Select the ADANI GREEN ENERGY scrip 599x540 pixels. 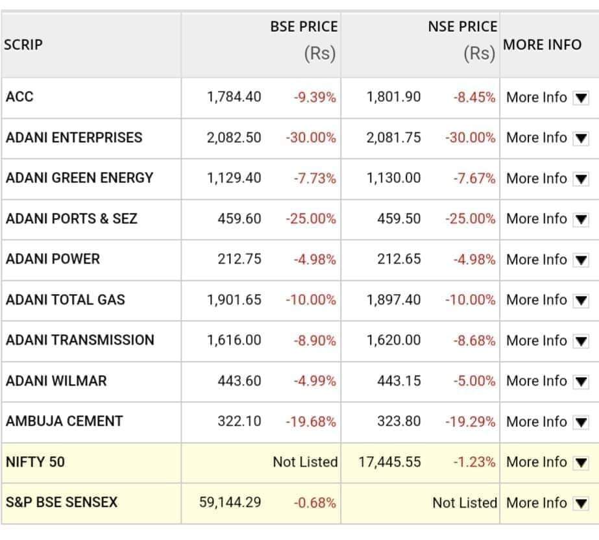(x=79, y=178)
